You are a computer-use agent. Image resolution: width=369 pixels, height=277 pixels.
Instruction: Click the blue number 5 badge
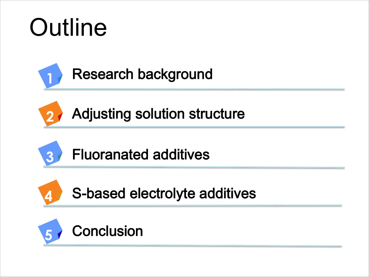coord(50,231)
